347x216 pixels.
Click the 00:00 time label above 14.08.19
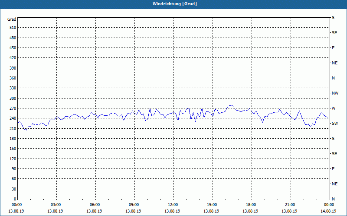coord(329,205)
